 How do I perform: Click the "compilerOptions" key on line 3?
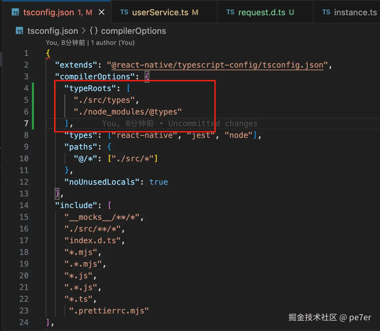(x=95, y=77)
